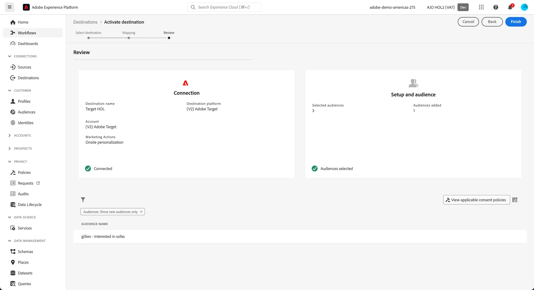Click the AJO HOL2 (VA7) sandbox selector
The height and width of the screenshot is (290, 534).
point(448,7)
